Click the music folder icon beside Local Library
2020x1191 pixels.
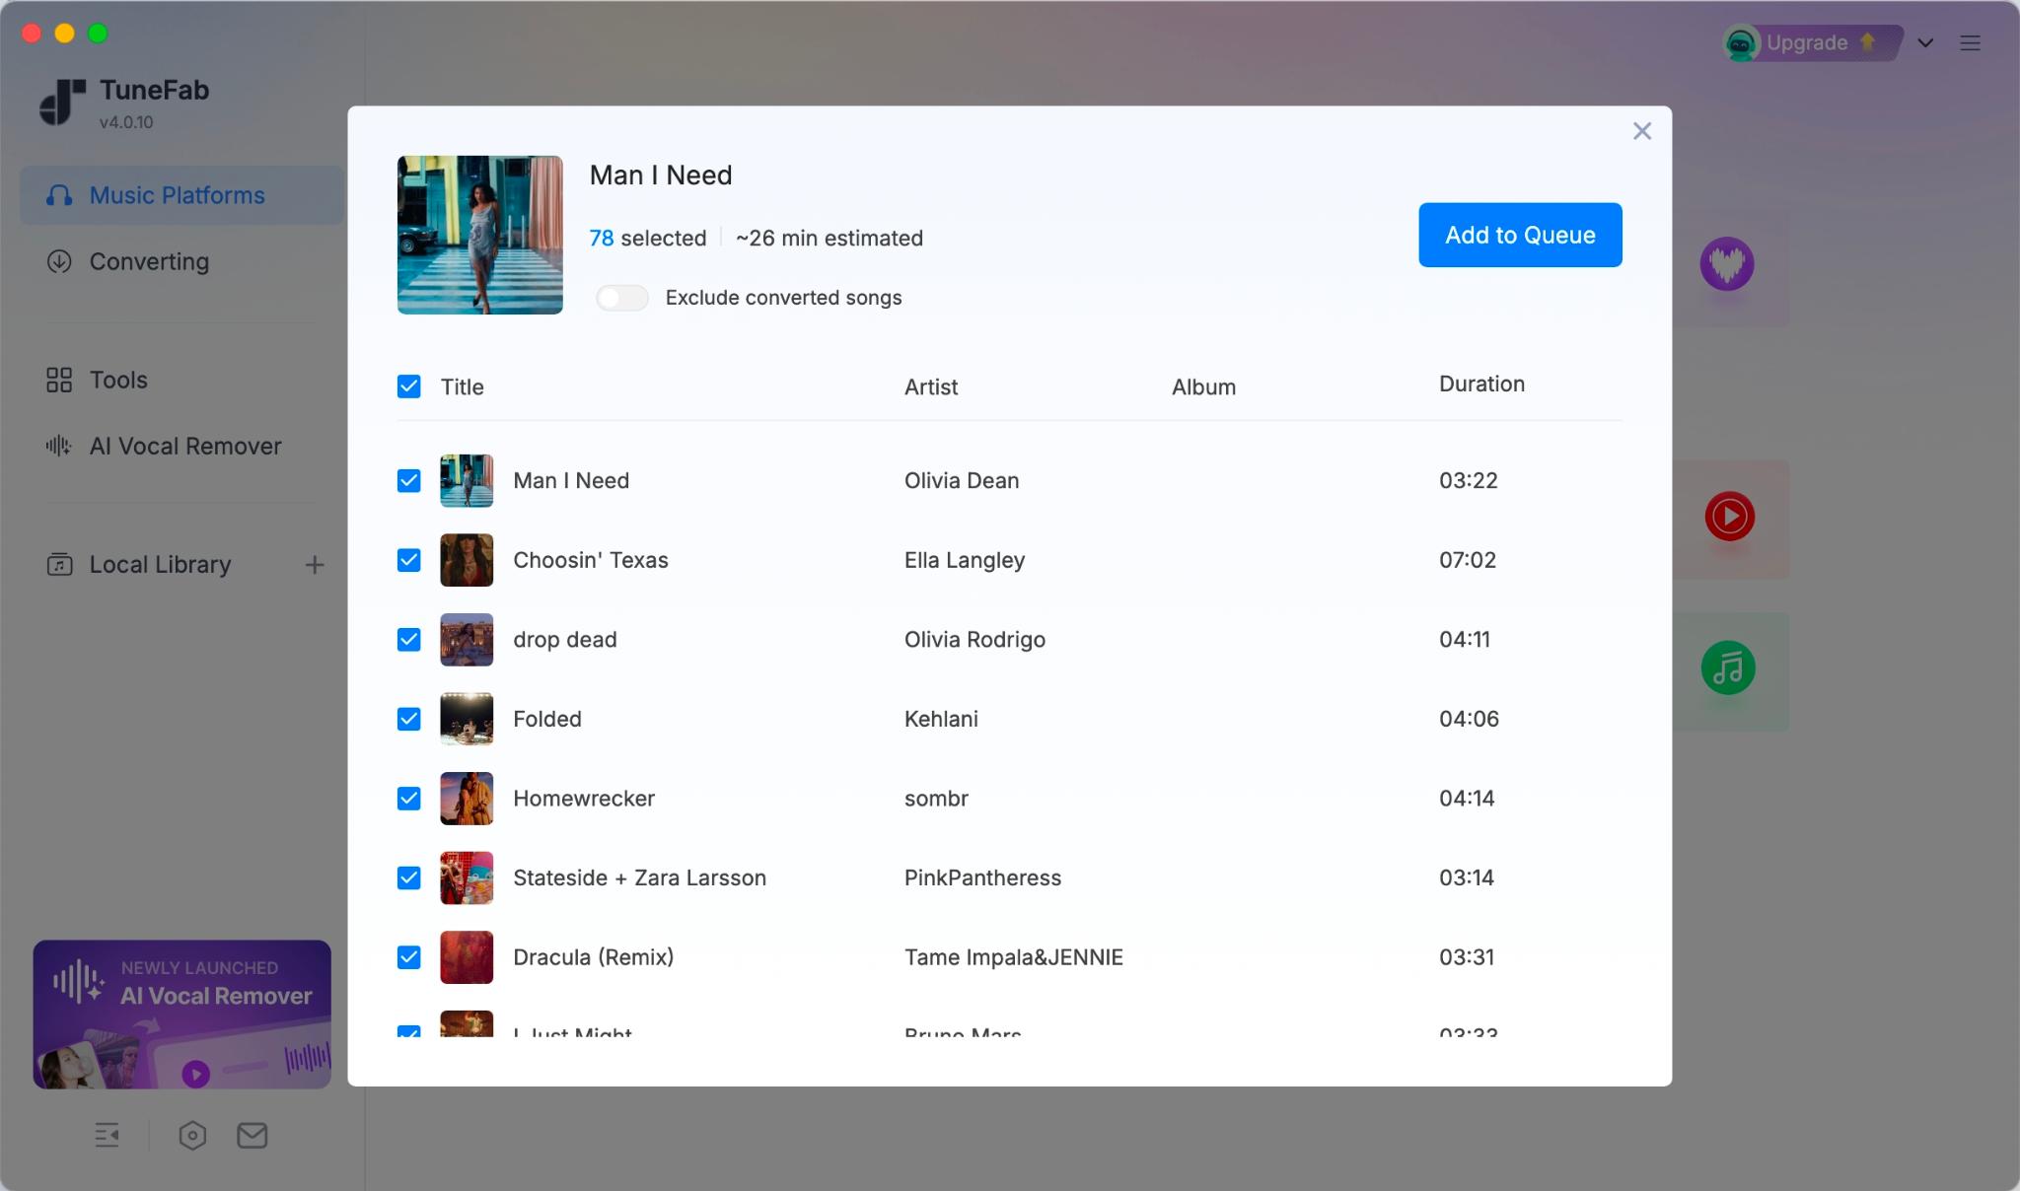coord(59,565)
